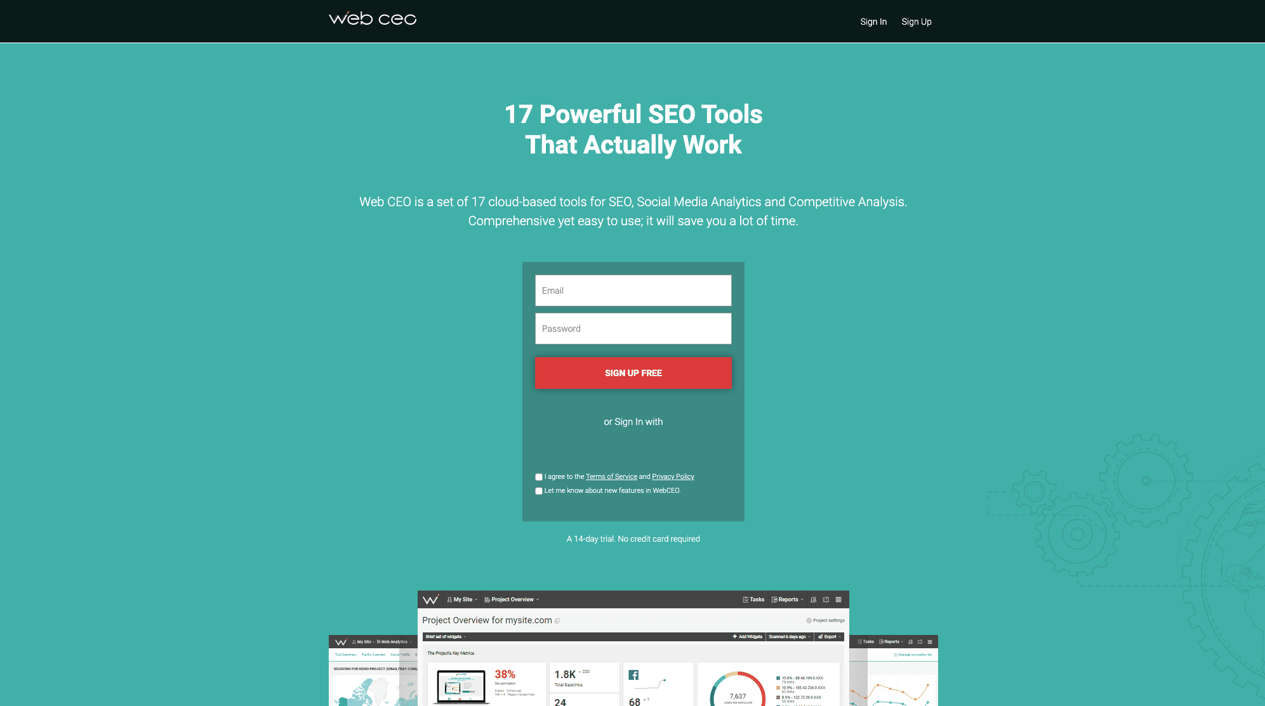Screen dimensions: 1265x706
Task: Click Sign In navigation menu item
Action: coord(871,22)
